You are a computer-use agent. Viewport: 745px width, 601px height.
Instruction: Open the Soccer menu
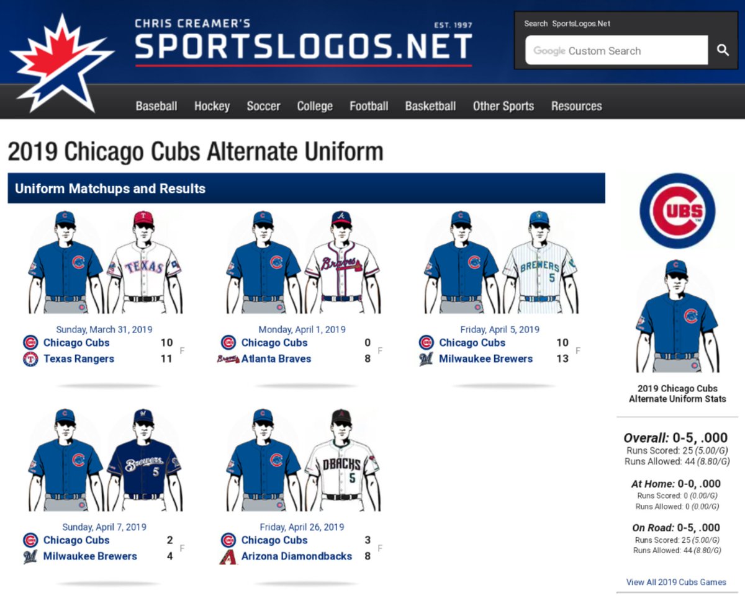click(x=263, y=106)
